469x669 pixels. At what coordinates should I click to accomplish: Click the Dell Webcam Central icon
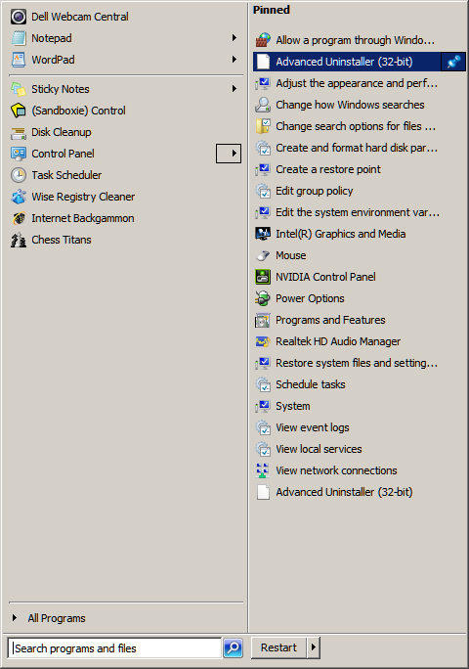click(x=19, y=17)
